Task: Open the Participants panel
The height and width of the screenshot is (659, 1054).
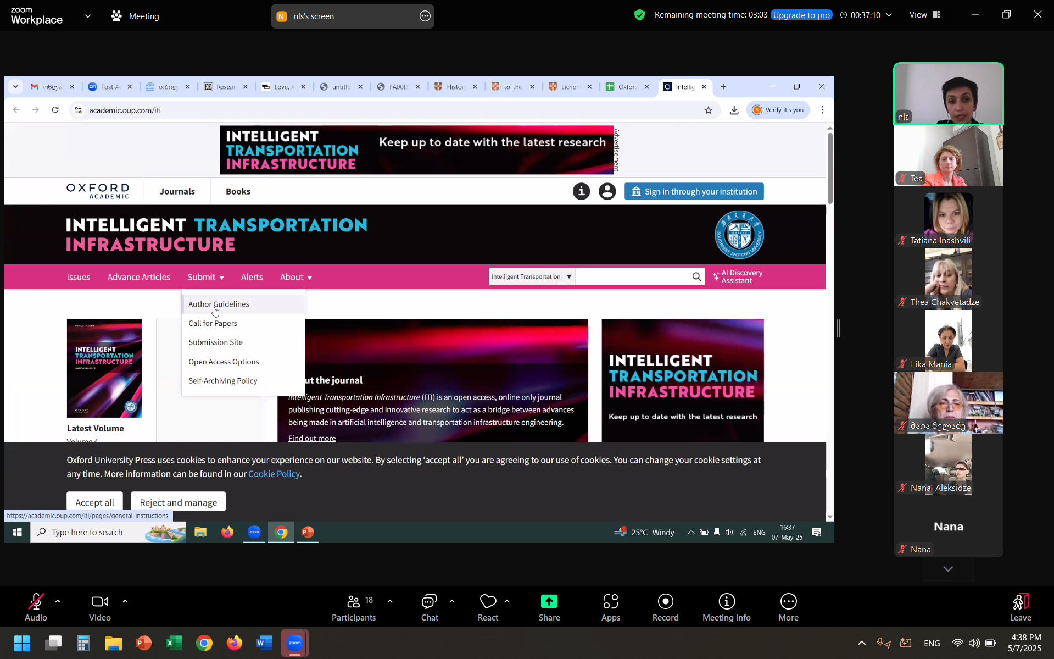Action: 354,607
